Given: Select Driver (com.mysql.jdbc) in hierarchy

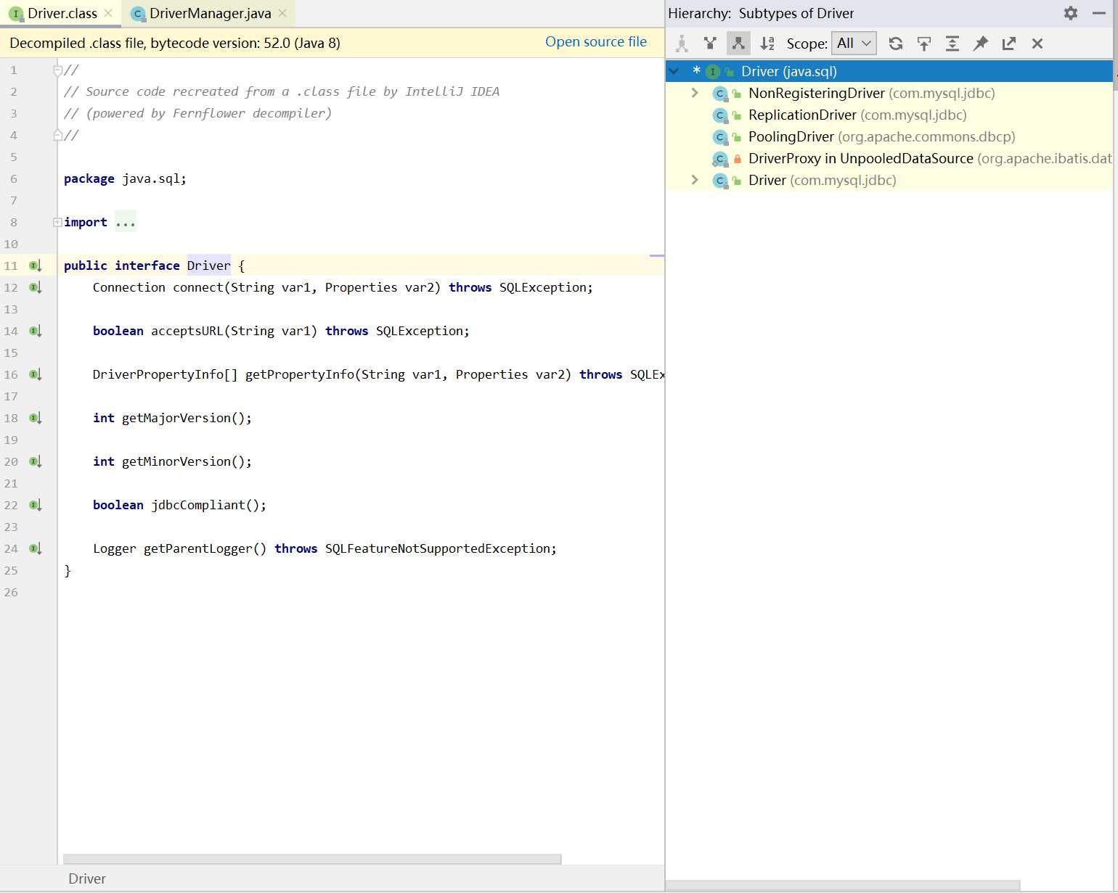Looking at the screenshot, I should tap(889, 180).
